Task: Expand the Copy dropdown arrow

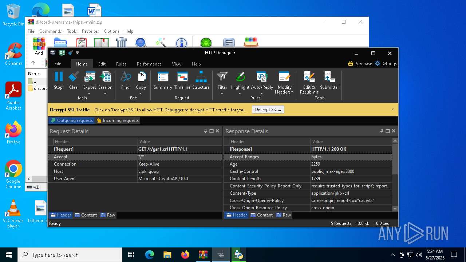Action: click(141, 94)
